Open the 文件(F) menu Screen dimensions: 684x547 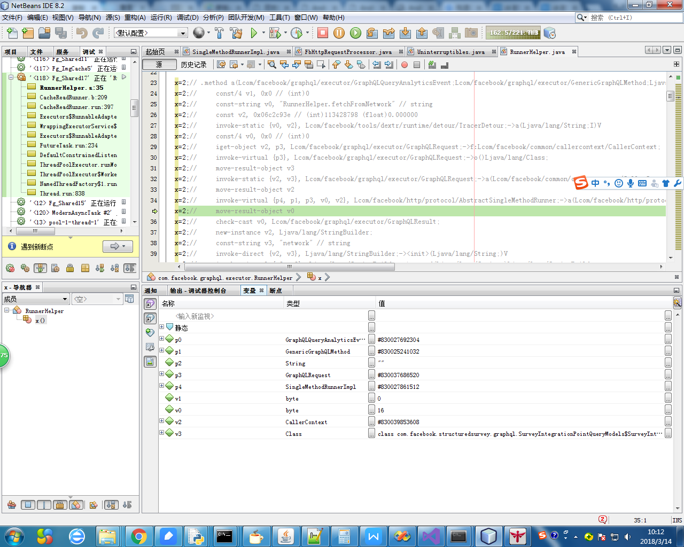pos(12,18)
